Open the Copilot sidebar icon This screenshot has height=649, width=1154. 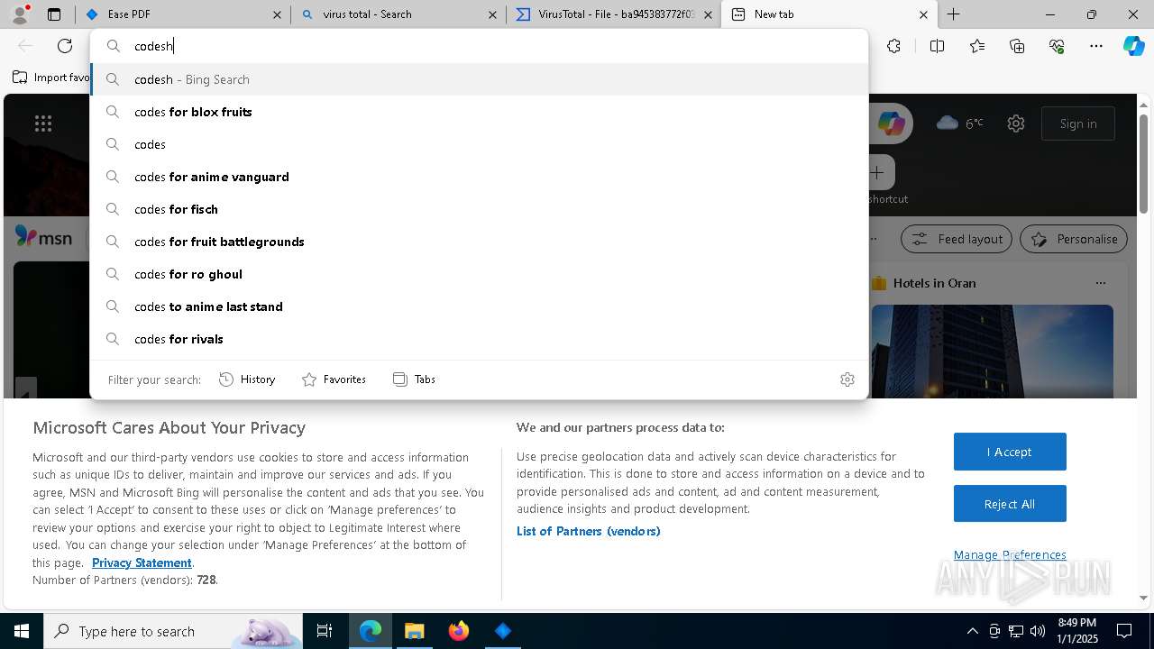tap(1133, 46)
